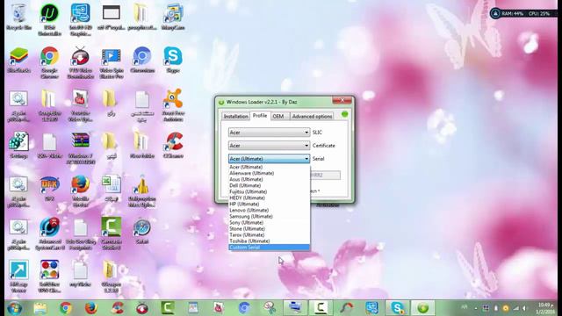Open the IObit Uninstaller desktop shortcut
The width and height of the screenshot is (562, 316).
coord(49,19)
